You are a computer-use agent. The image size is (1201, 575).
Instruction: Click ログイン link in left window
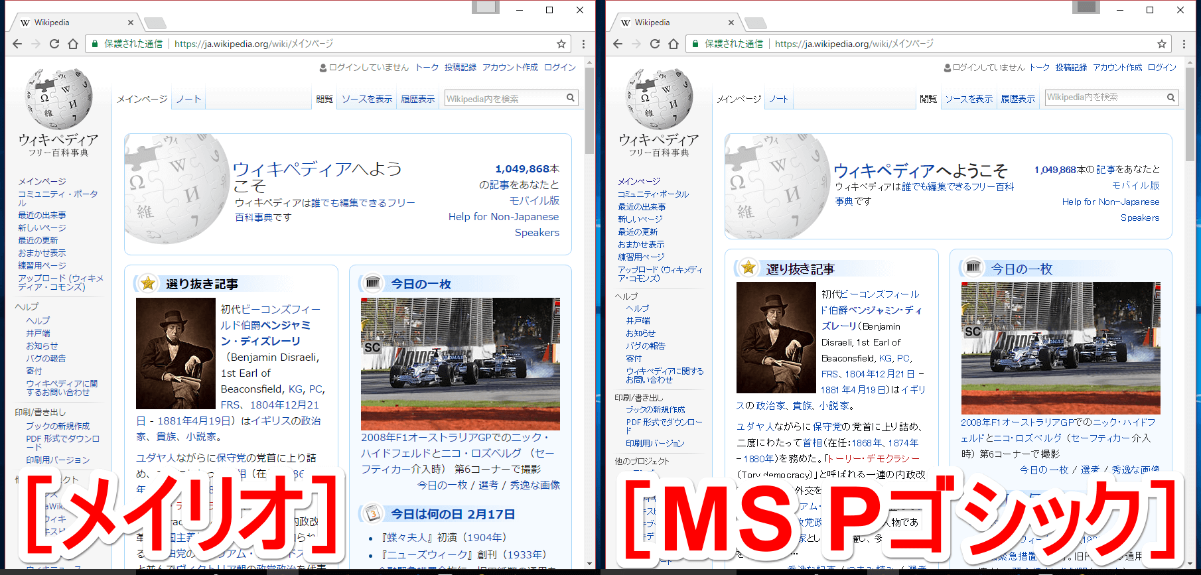click(560, 68)
